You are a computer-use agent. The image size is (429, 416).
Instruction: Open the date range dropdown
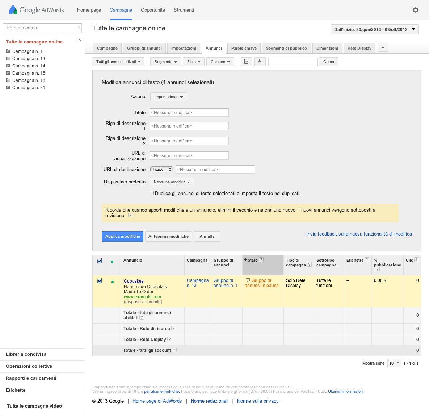pos(374,29)
